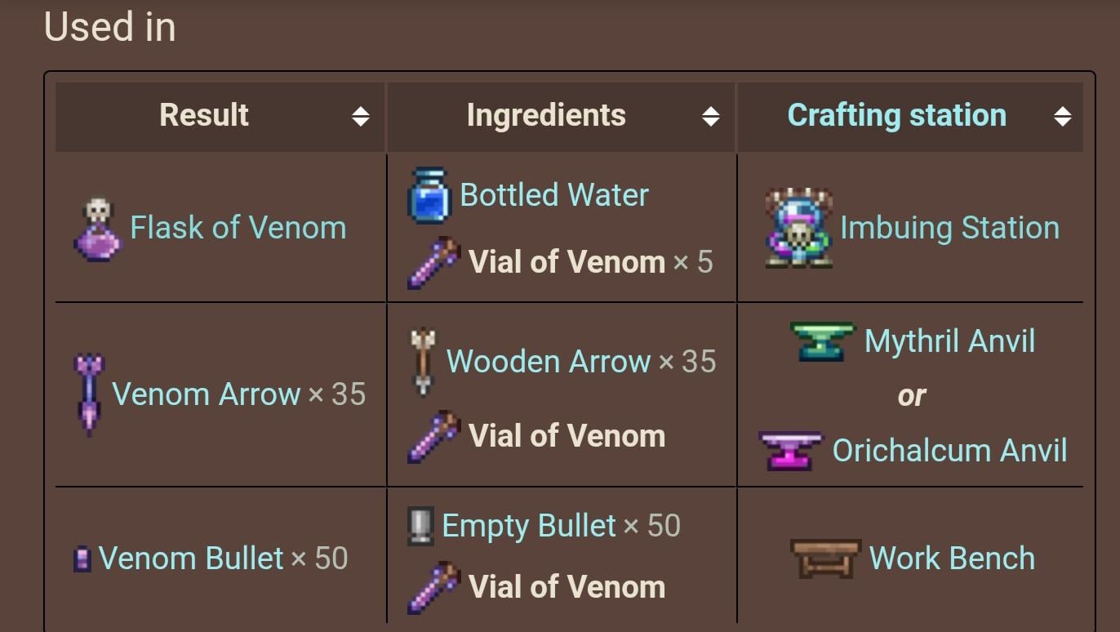Open the Flask of Venom link
Screen dimensions: 1120x632
[x=238, y=228]
